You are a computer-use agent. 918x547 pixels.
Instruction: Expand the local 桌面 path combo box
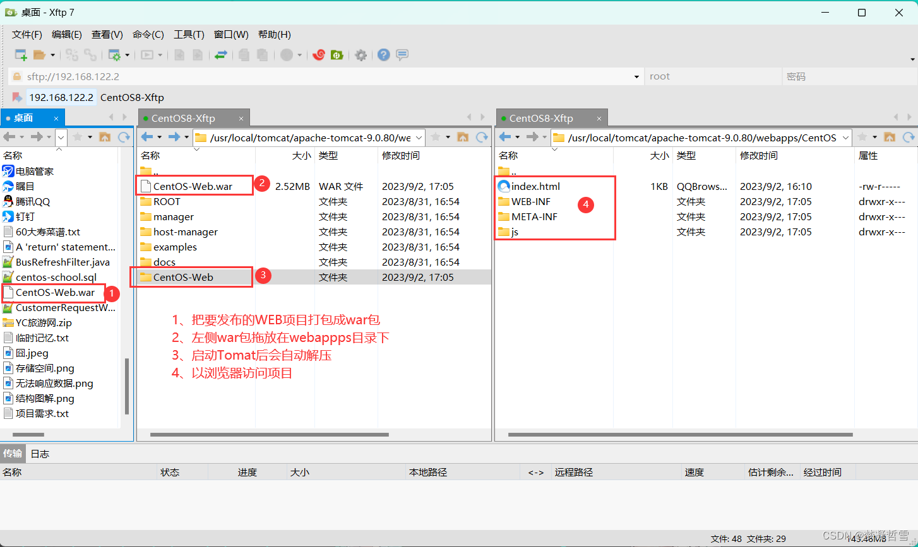61,137
